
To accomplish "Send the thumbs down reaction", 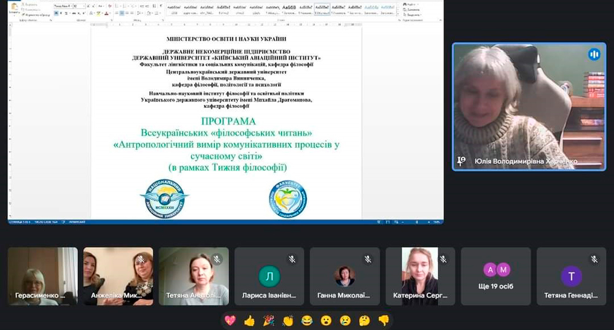I will [x=384, y=321].
